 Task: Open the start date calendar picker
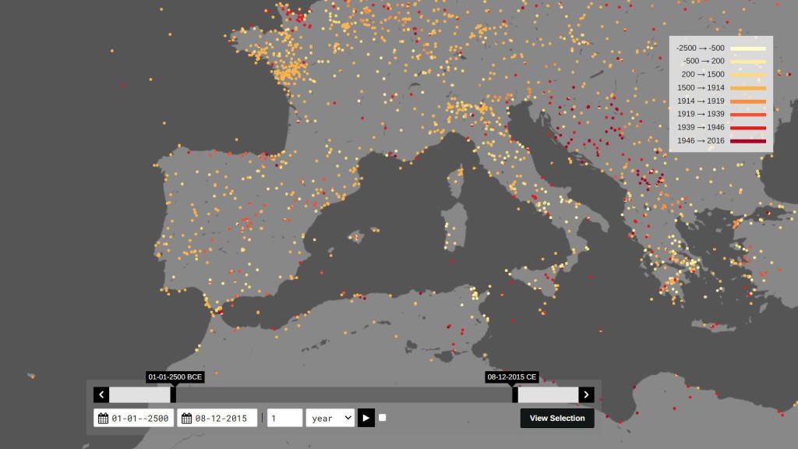104,417
